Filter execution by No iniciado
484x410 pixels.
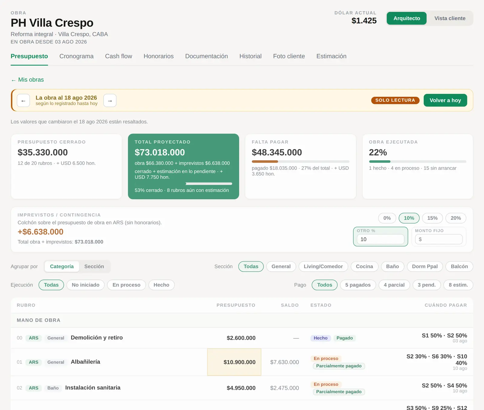point(86,285)
